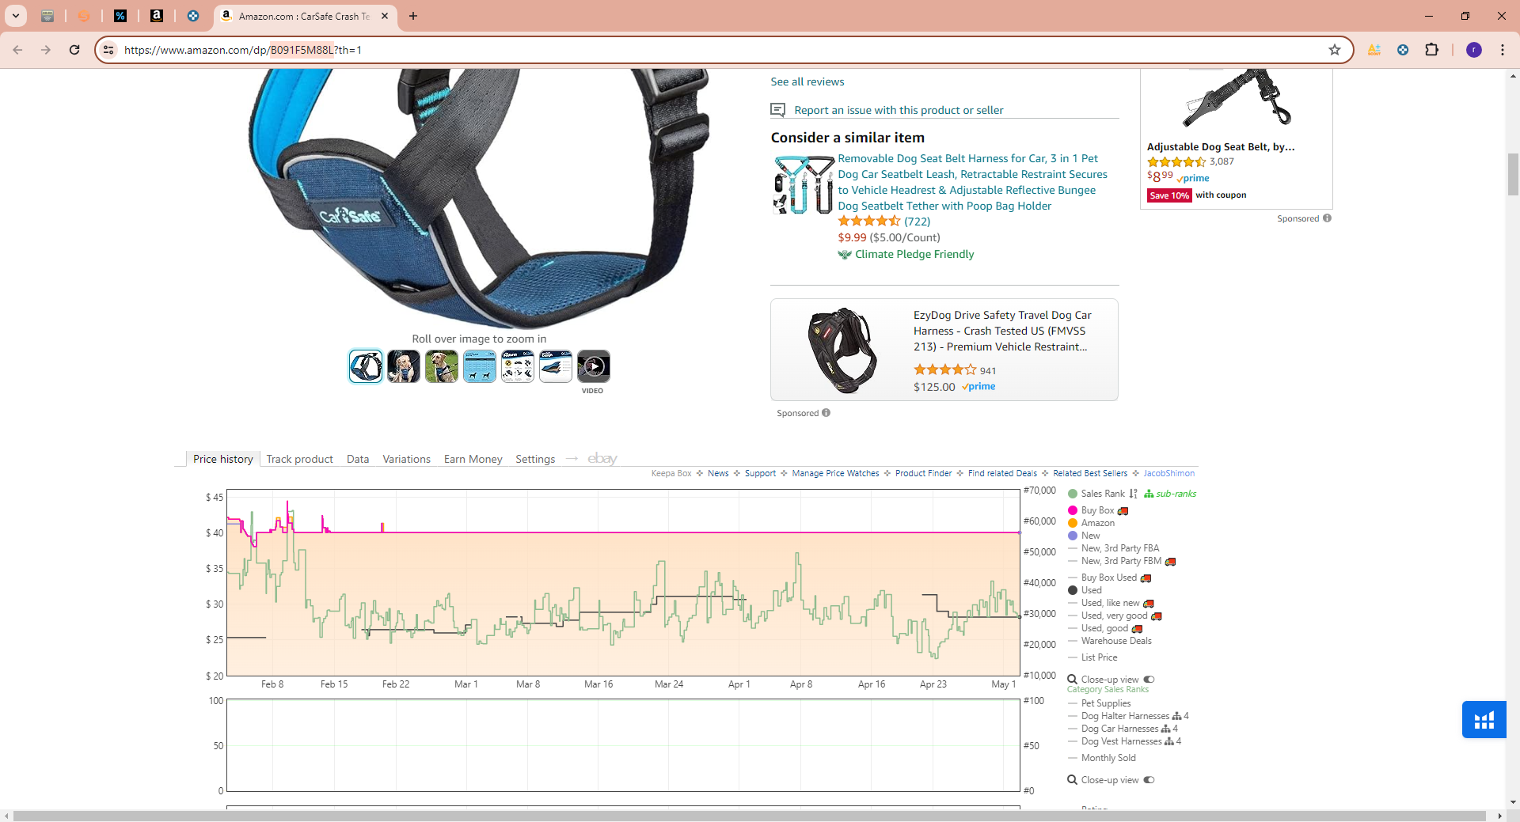1520x822 pixels.
Task: Enable Close-up view switch below Monthly Sold
Action: [1149, 780]
